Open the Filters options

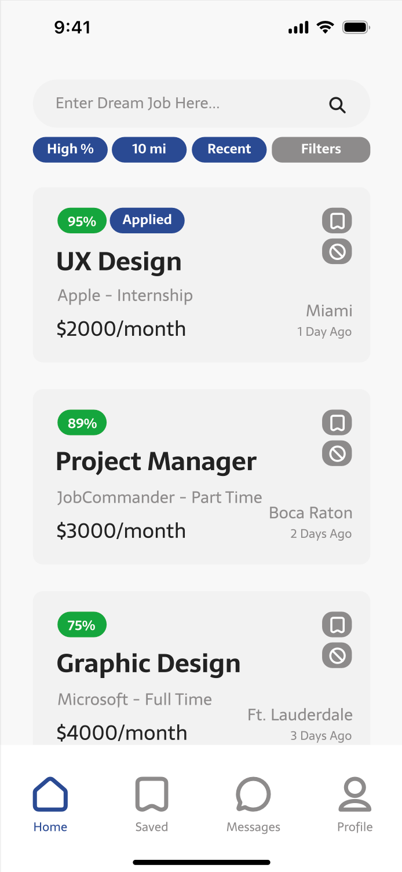tap(321, 149)
